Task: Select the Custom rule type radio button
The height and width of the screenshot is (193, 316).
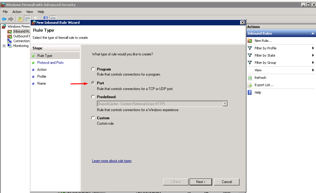Action: 93,118
